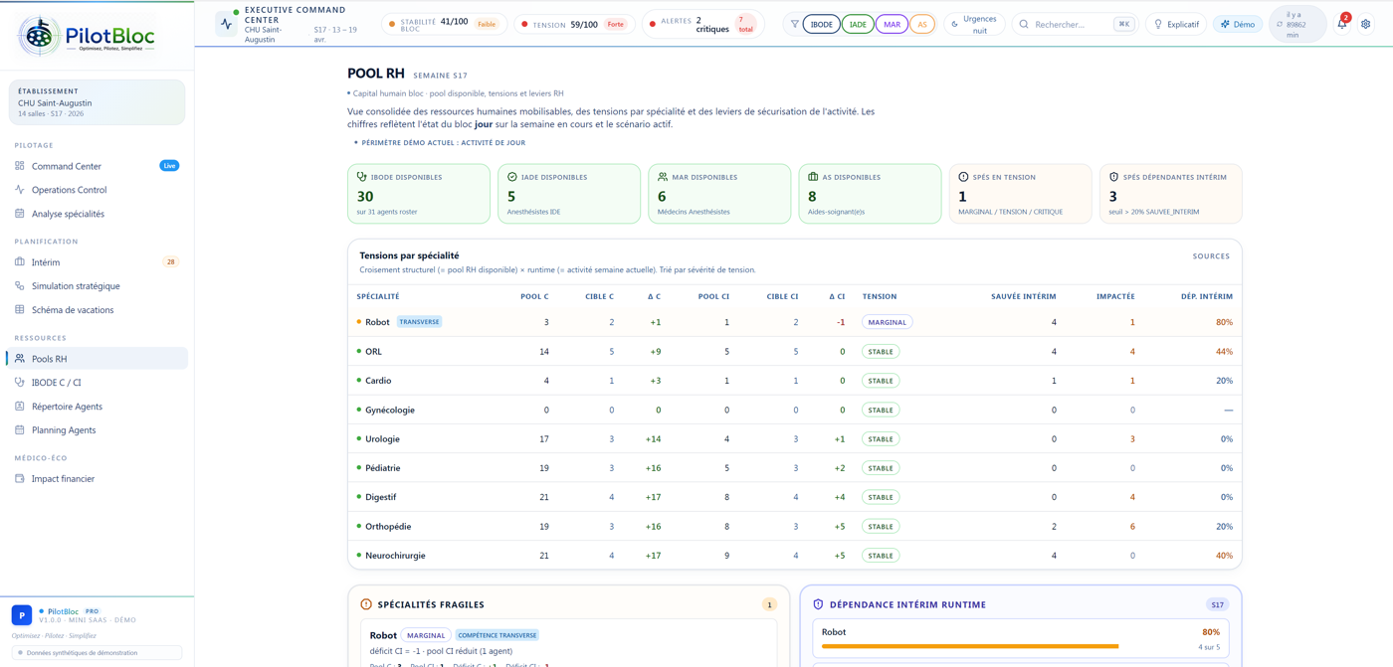
Task: Open settings gear icon
Action: [x=1365, y=24]
